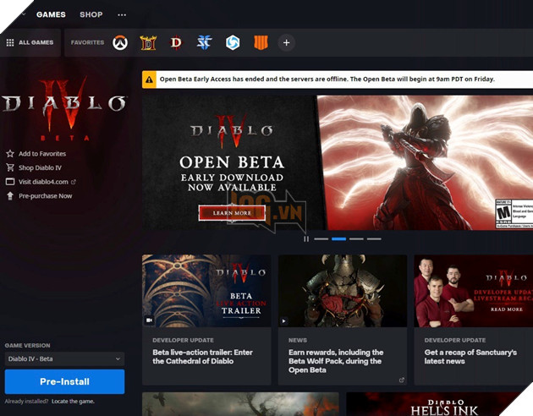Viewport: 533px width, 416px height.
Task: Click Add to Favorites link
Action: tap(42, 154)
